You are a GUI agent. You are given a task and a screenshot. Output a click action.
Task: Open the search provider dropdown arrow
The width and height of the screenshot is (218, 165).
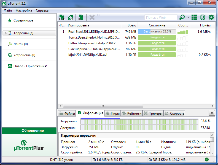point(188,17)
